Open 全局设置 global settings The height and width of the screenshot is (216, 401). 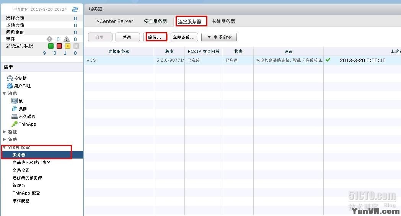[x=21, y=170]
